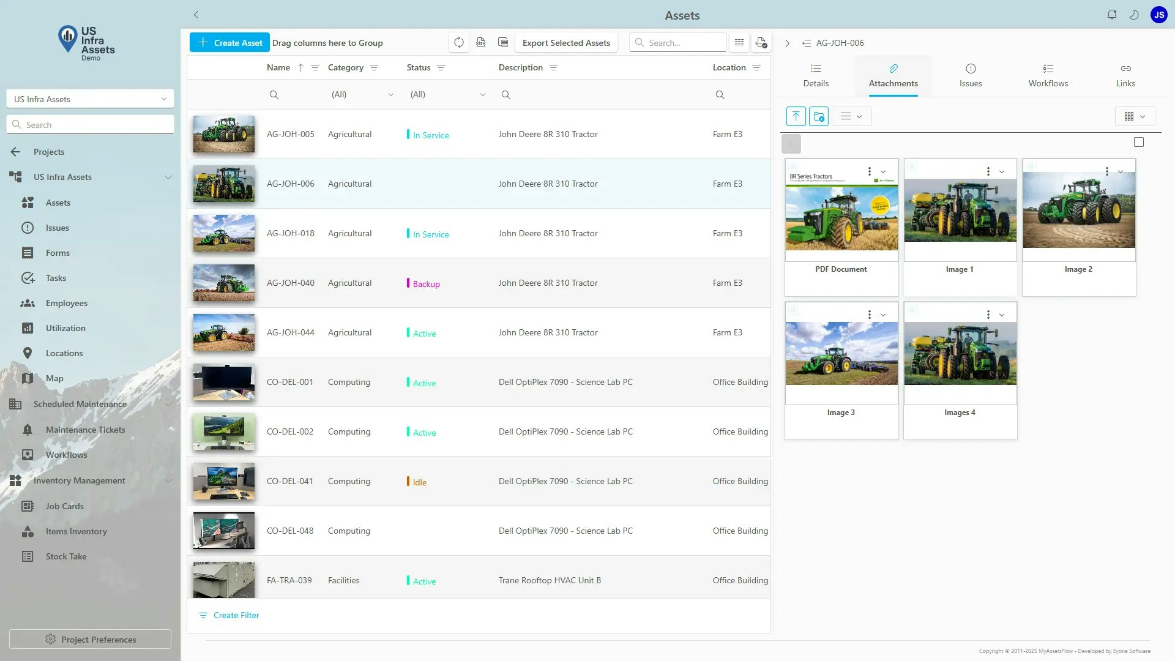The image size is (1175, 661).
Task: Open Employees in the sidebar
Action: [66, 303]
